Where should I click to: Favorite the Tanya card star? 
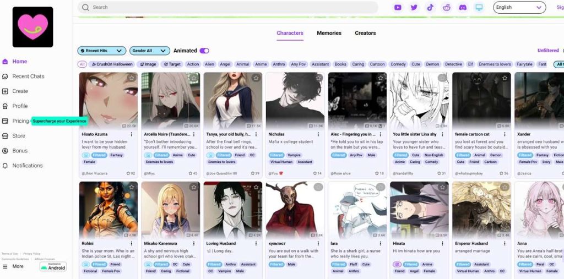point(256,78)
